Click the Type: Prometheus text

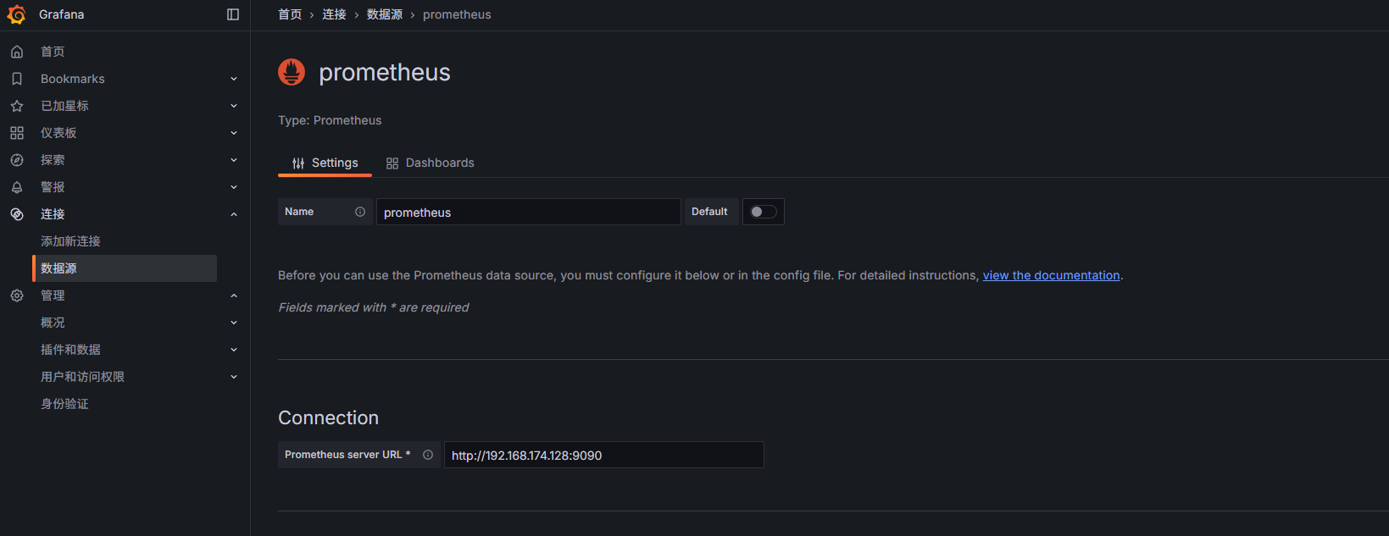click(x=330, y=120)
